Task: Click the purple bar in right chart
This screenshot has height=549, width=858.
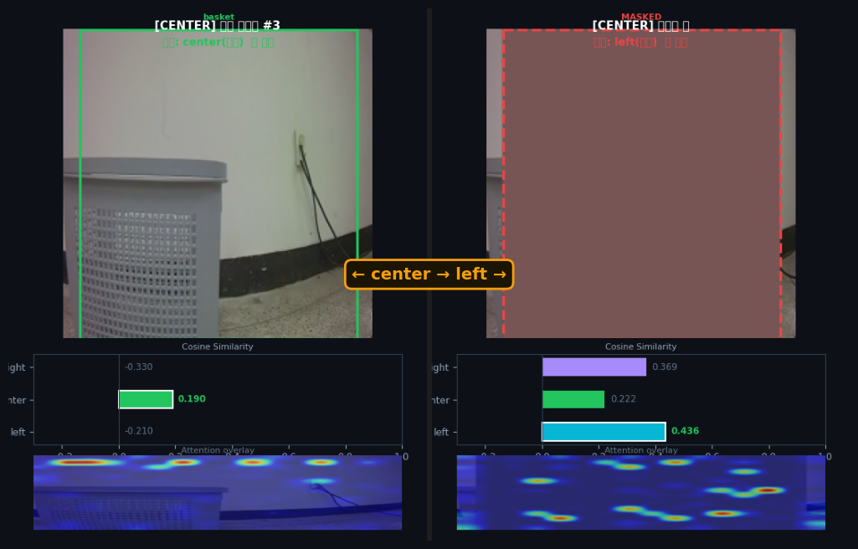Action: 594,367
